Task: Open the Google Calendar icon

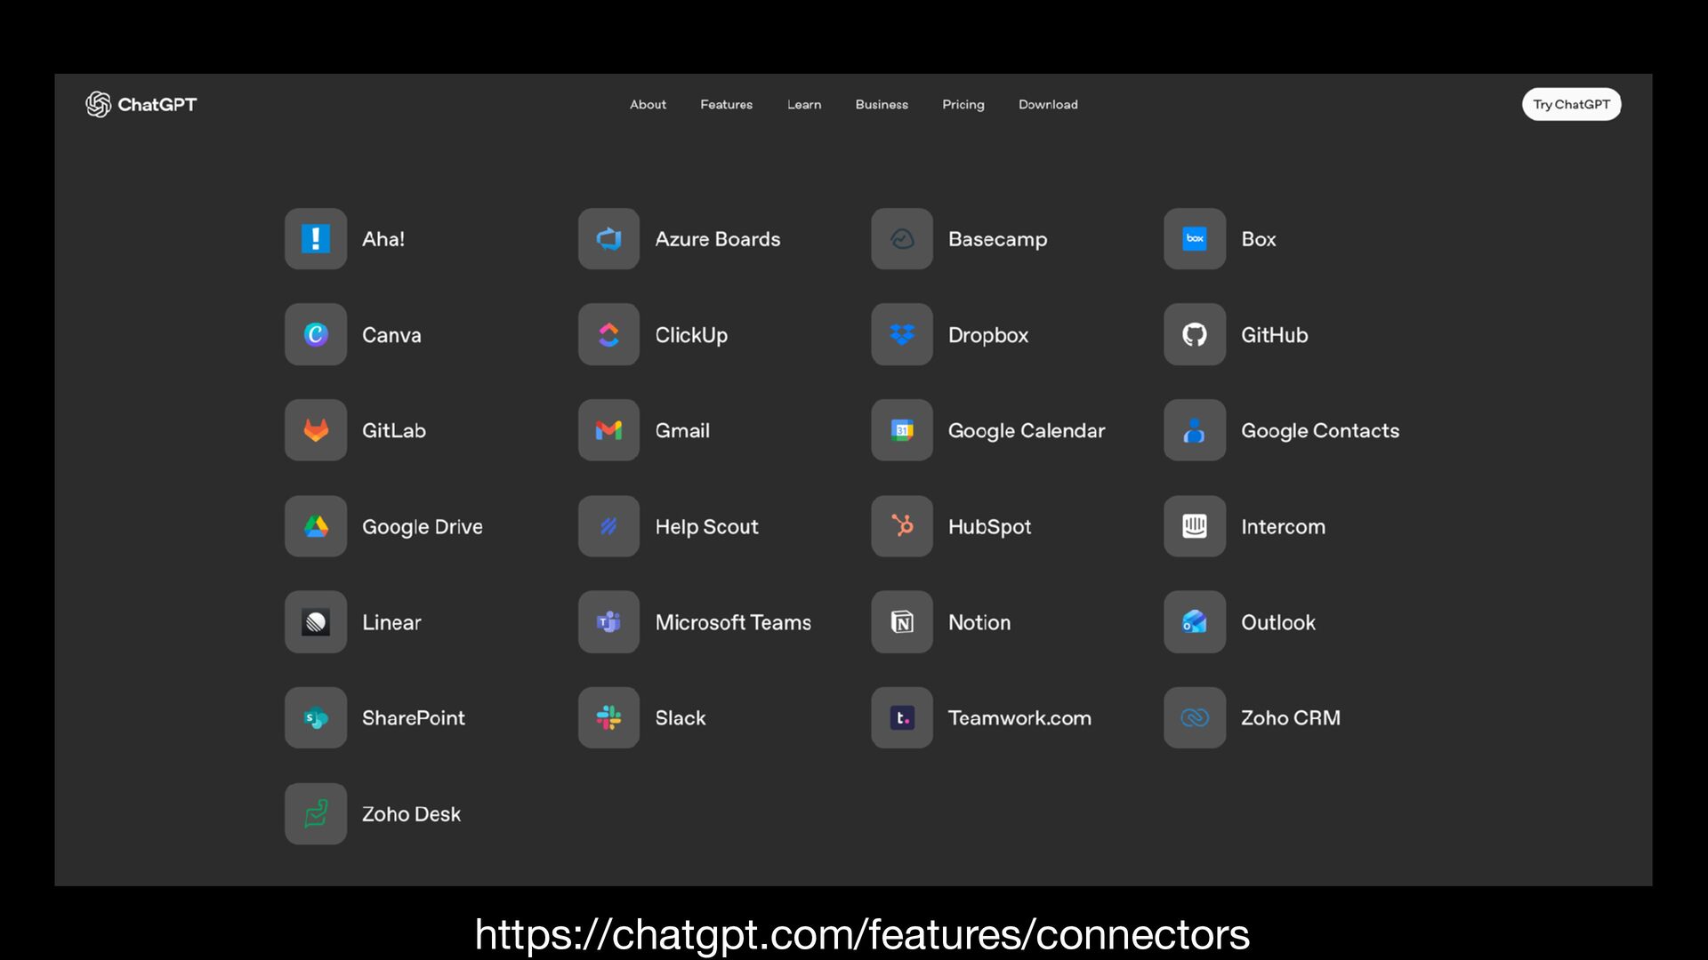Action: coord(901,430)
